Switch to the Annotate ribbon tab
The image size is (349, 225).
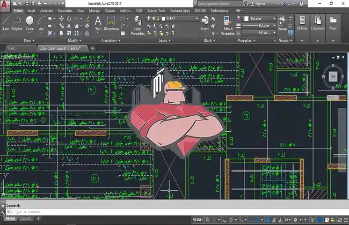tap(46, 10)
